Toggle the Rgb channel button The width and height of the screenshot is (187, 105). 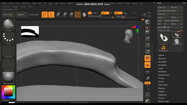(105, 13)
